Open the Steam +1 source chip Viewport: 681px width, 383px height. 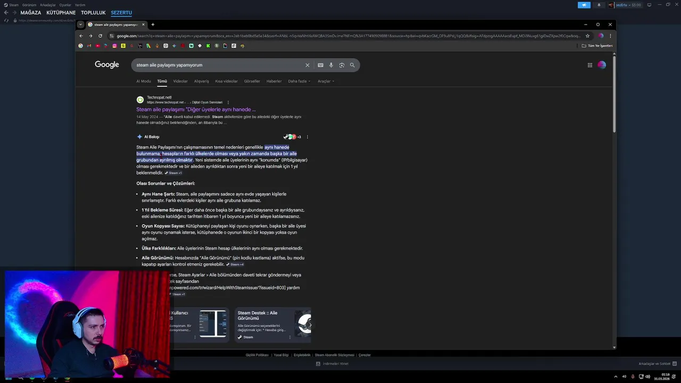point(173,173)
